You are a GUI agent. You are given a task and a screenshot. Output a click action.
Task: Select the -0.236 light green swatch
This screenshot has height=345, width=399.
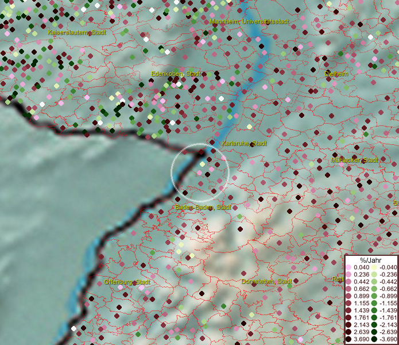pyautogui.click(x=374, y=274)
